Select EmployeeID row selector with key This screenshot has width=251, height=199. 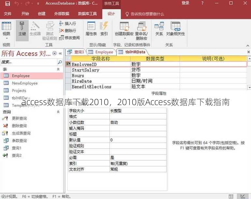pos(68,64)
